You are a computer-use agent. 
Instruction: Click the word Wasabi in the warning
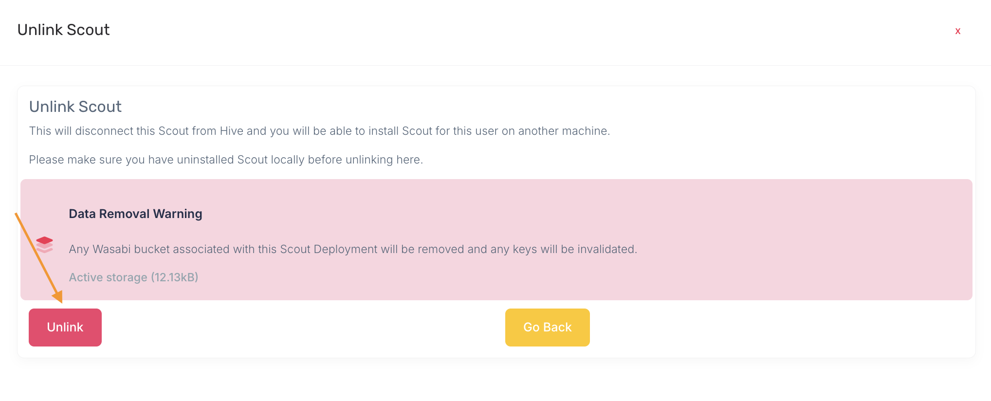[x=111, y=249]
